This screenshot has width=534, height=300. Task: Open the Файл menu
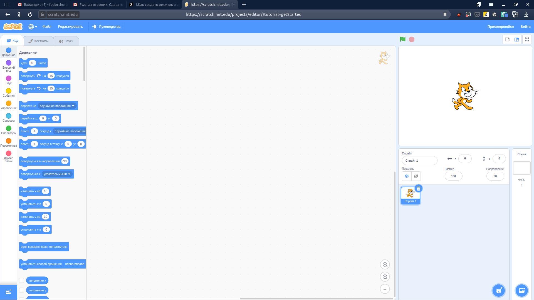coord(47,27)
